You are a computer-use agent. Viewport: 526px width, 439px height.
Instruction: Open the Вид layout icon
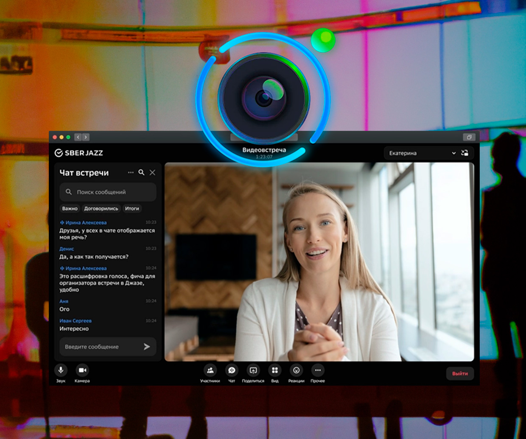[x=275, y=370]
